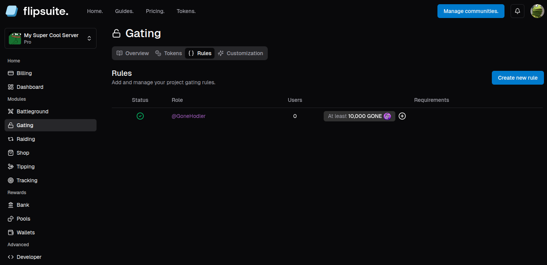The width and height of the screenshot is (547, 265).
Task: Click the Rules curly-braces icon
Action: [x=191, y=53]
